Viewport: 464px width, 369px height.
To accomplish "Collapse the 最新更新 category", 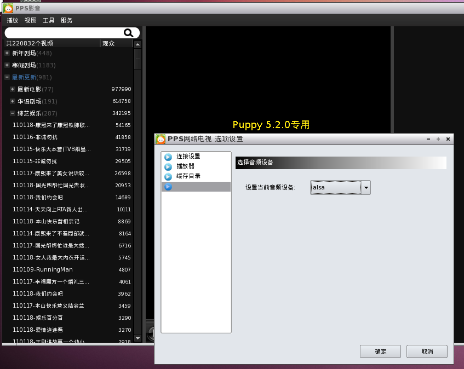I will point(7,77).
